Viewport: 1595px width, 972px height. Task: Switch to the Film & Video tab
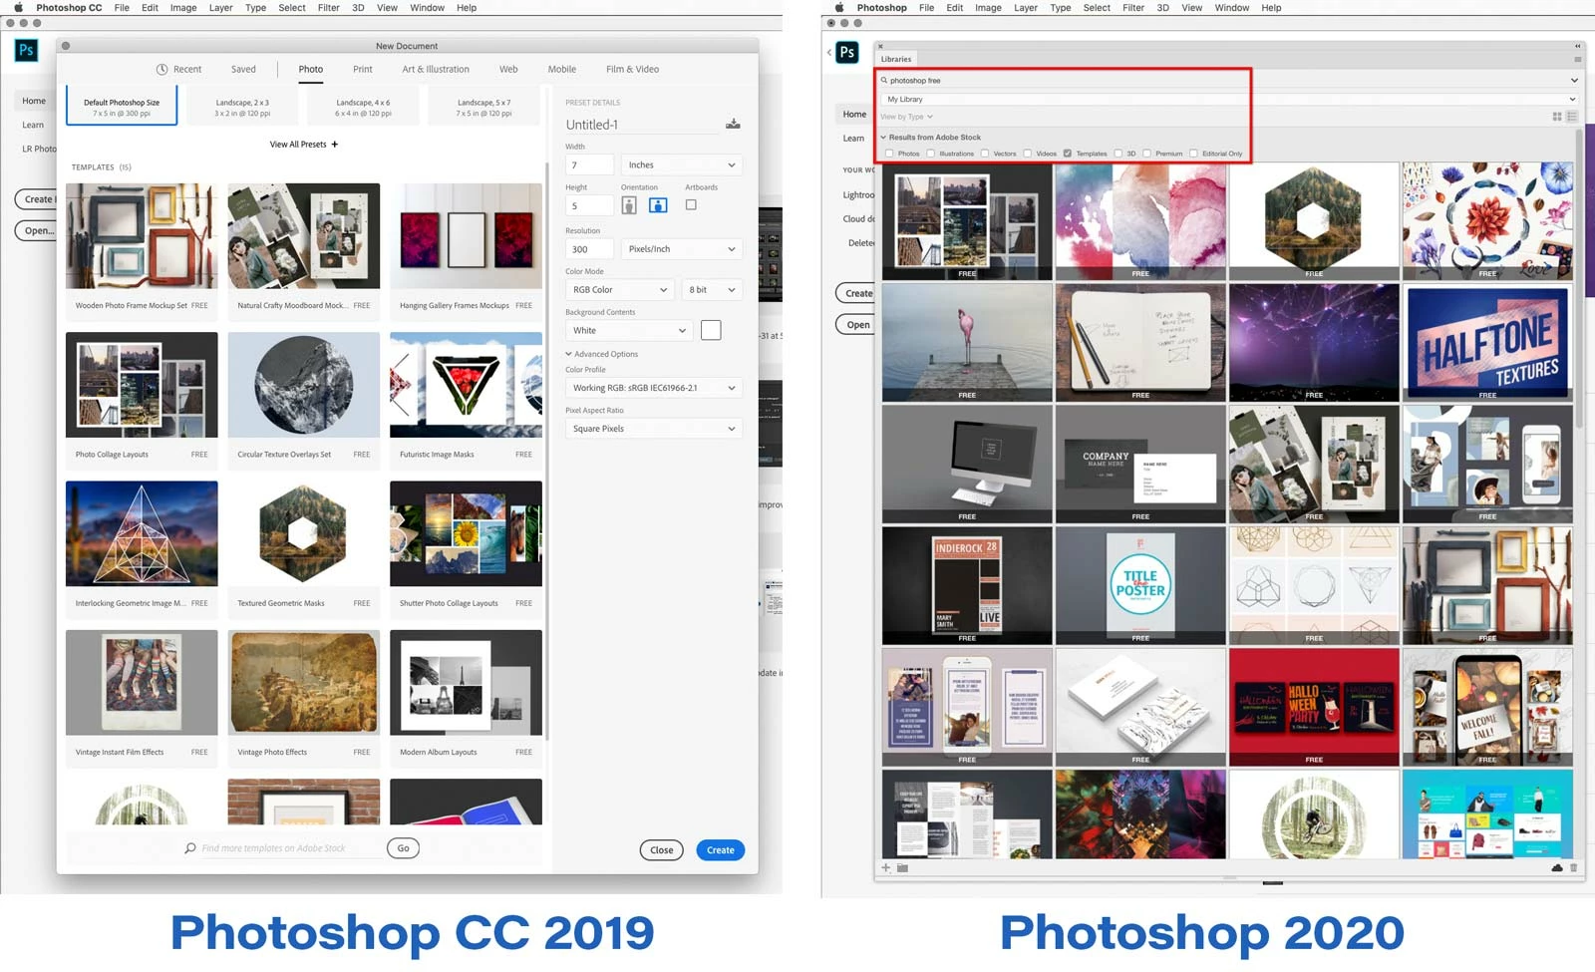(x=632, y=70)
